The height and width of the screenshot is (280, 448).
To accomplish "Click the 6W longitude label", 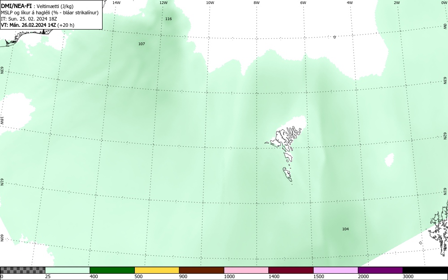I will (303, 3).
